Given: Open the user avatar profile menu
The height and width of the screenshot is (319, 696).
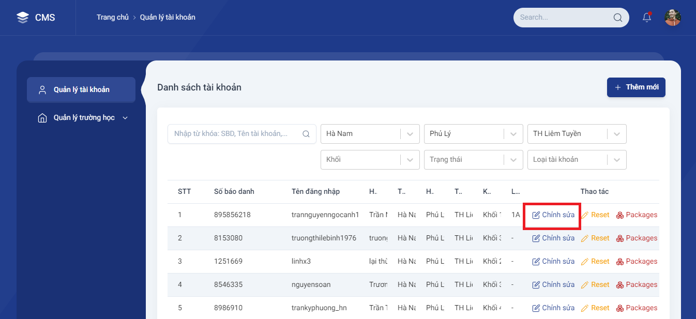Looking at the screenshot, I should tap(673, 18).
